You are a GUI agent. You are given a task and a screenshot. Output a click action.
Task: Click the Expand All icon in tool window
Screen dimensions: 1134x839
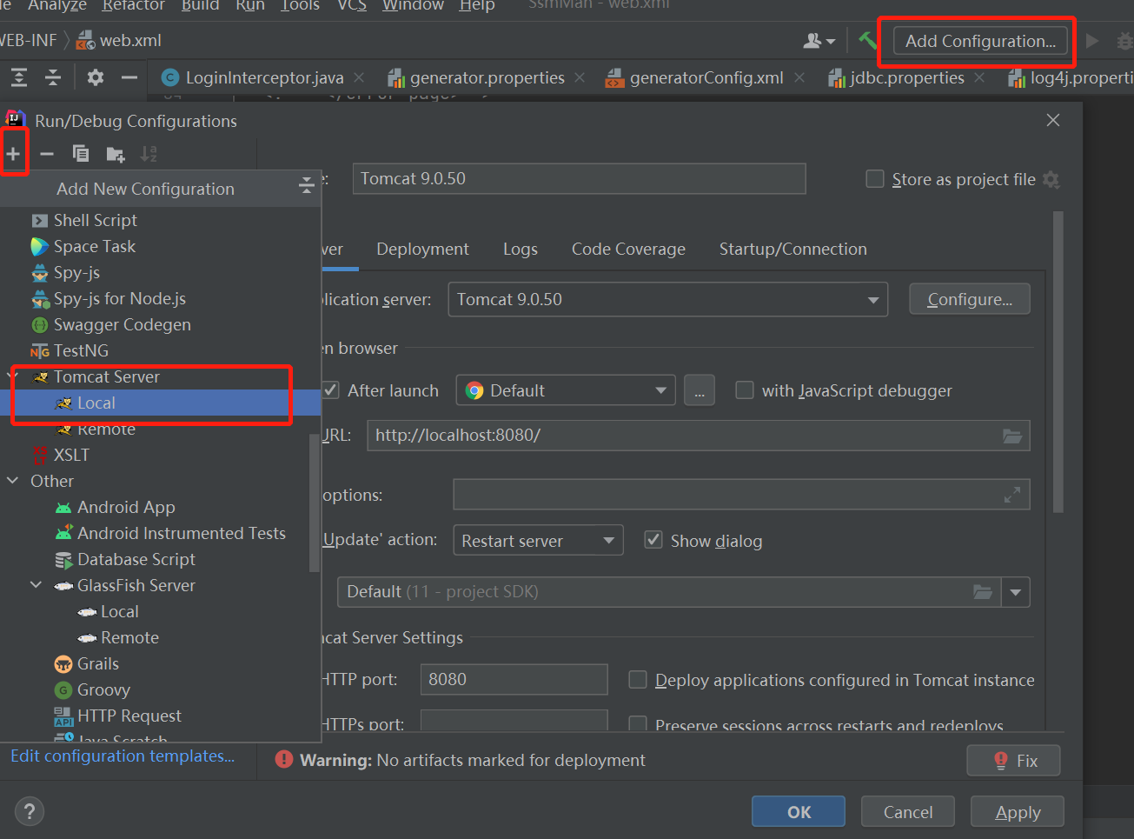coord(18,77)
